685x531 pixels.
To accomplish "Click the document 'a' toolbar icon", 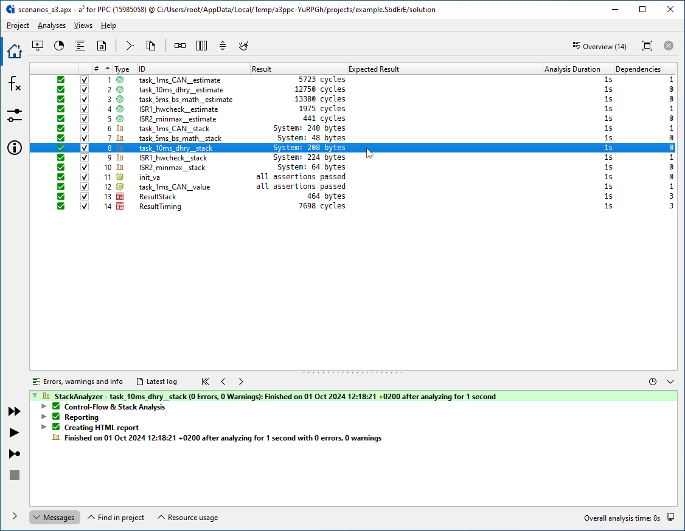I will point(102,46).
